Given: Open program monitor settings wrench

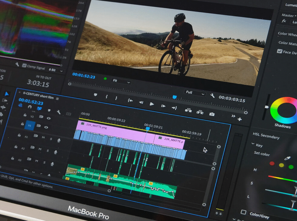Looking at the screenshot, I should pyautogui.click(x=213, y=96).
